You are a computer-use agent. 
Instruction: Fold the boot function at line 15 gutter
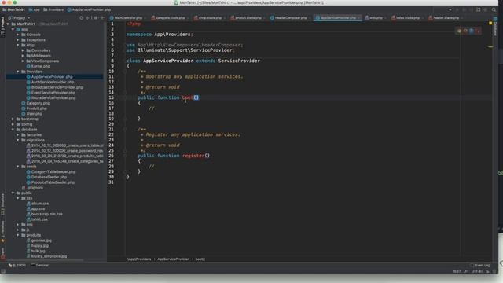(x=125, y=97)
